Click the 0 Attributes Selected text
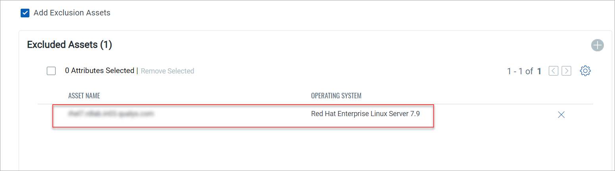 pos(100,71)
